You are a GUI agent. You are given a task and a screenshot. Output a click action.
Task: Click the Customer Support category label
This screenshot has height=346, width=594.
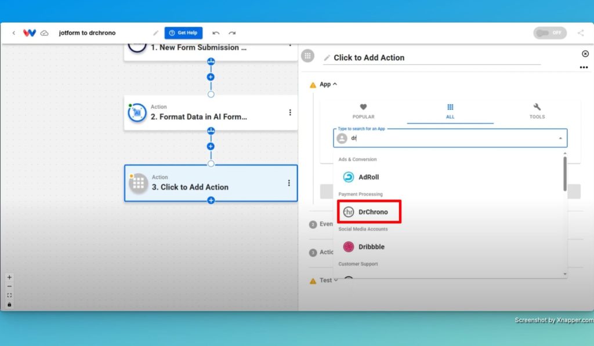coord(358,264)
